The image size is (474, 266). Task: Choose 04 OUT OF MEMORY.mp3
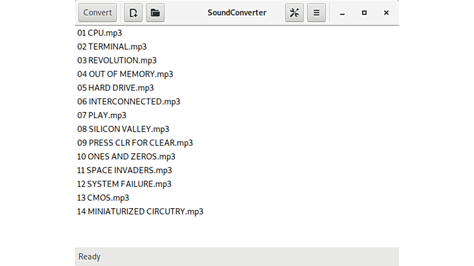tap(125, 74)
